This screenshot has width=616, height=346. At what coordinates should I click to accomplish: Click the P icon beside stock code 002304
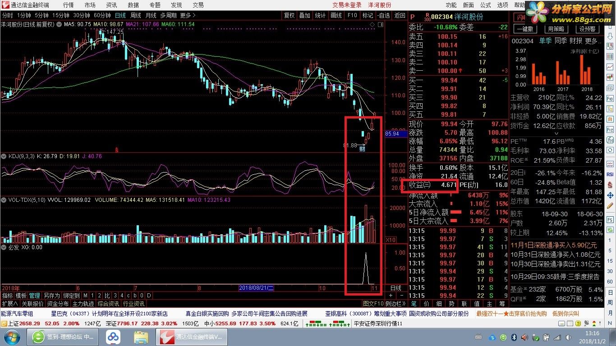[413, 17]
